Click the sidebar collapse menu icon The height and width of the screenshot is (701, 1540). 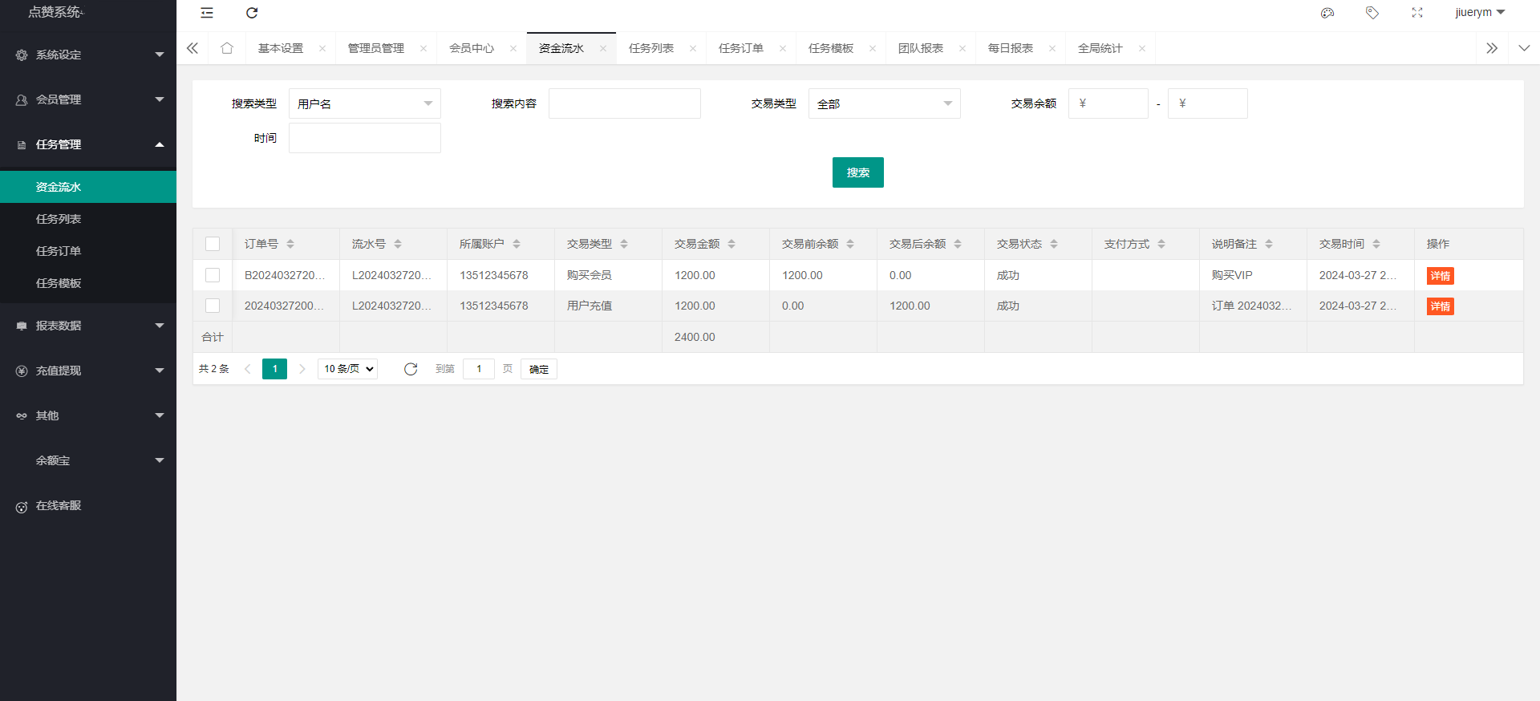tap(207, 13)
